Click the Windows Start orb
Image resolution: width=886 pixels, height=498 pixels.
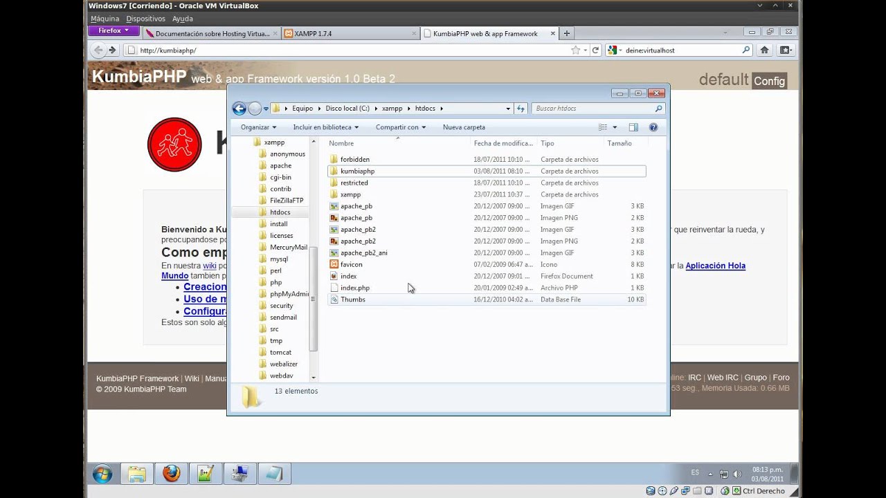coord(102,474)
